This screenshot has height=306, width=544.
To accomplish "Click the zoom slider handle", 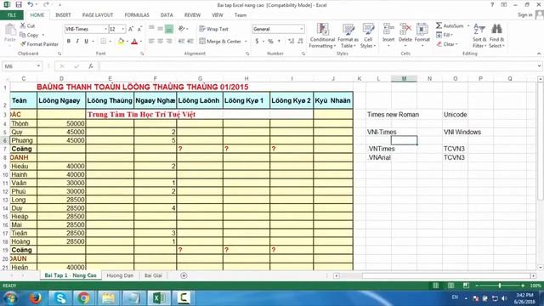I will (x=500, y=286).
